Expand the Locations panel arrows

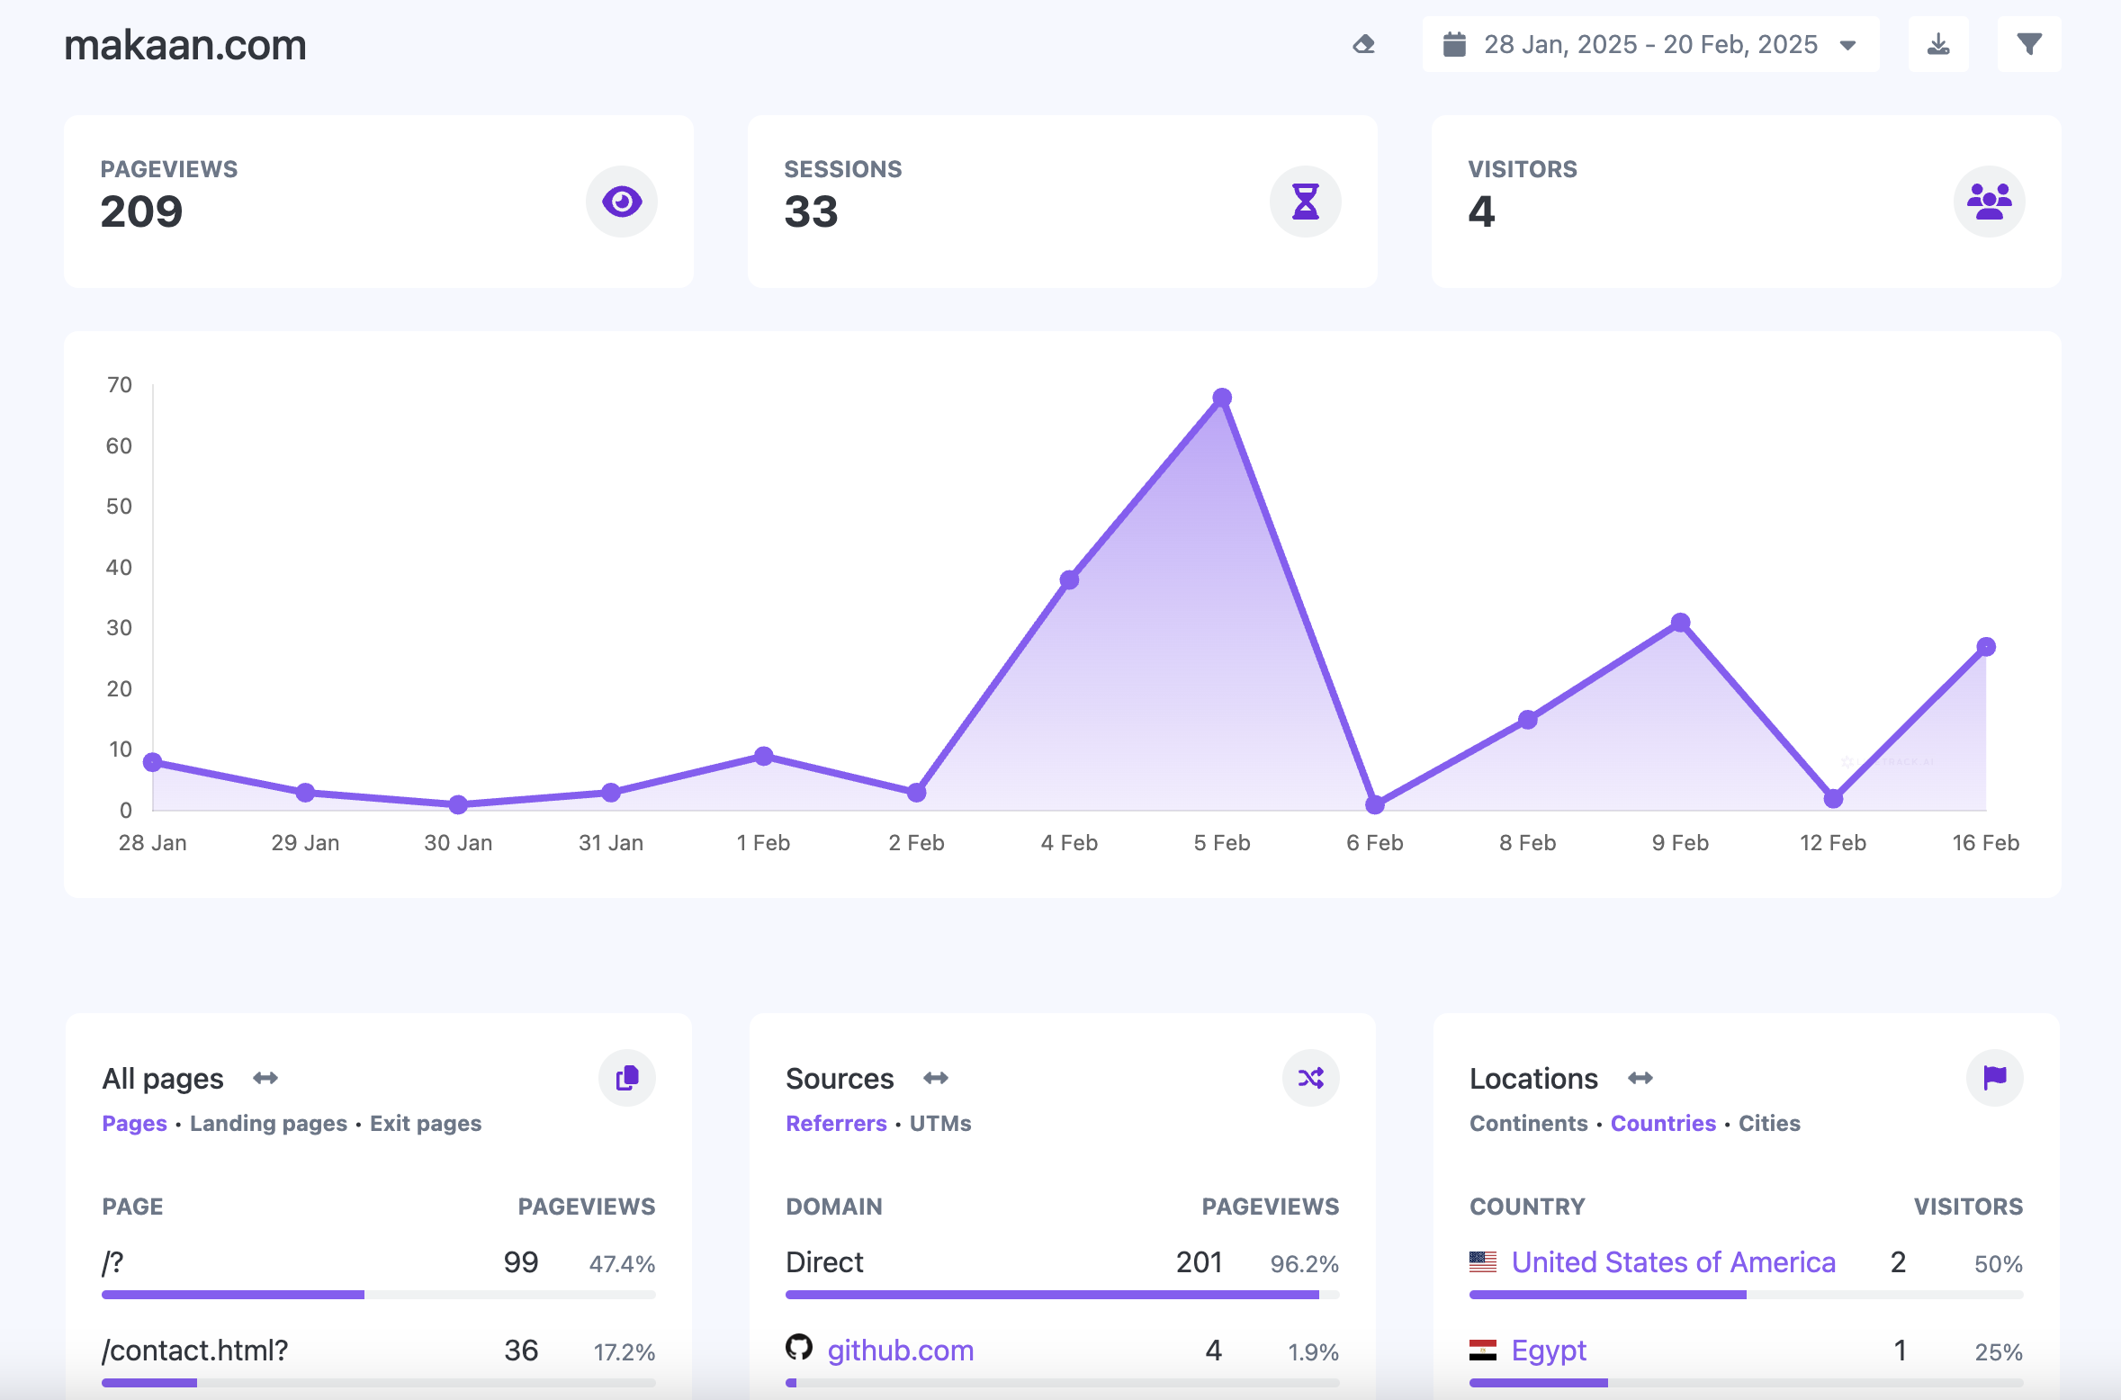(x=1640, y=1078)
